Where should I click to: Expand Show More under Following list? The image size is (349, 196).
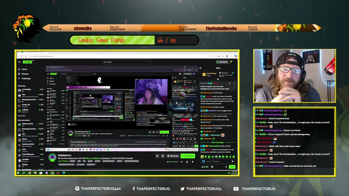22,116
